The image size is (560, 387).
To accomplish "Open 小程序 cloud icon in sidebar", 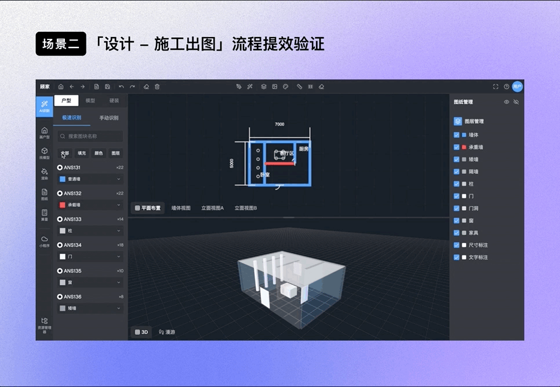I will coord(45,242).
